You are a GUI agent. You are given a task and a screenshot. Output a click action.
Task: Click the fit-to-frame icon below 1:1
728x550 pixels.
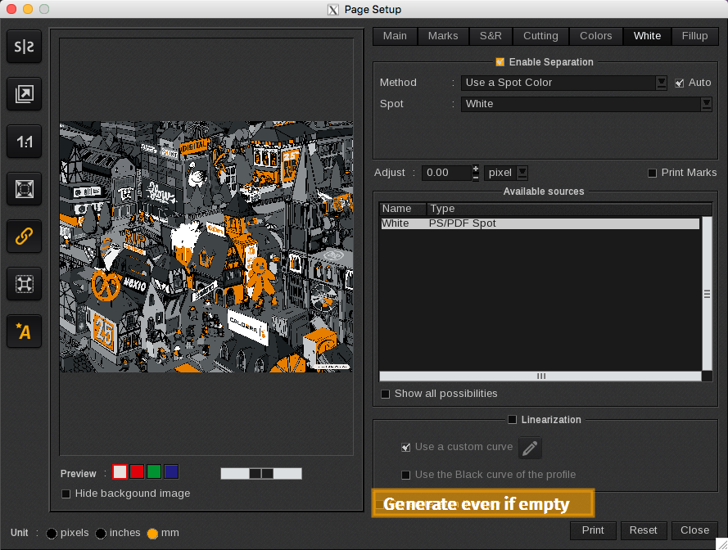point(24,189)
